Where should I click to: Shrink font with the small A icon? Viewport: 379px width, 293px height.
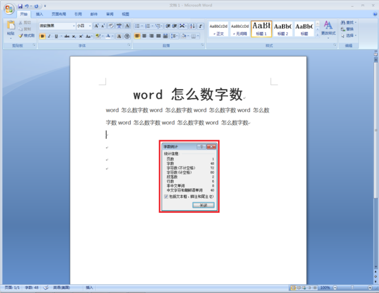click(103, 26)
